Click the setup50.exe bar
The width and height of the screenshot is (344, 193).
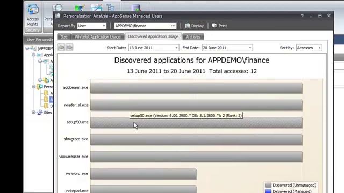coord(196,123)
